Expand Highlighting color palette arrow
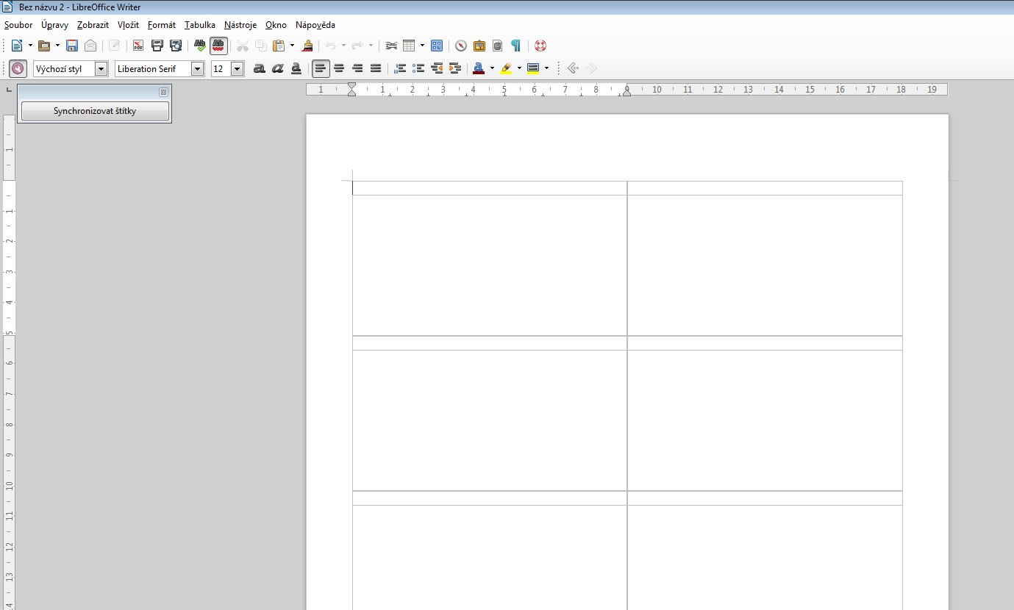This screenshot has height=610, width=1014. (x=519, y=68)
